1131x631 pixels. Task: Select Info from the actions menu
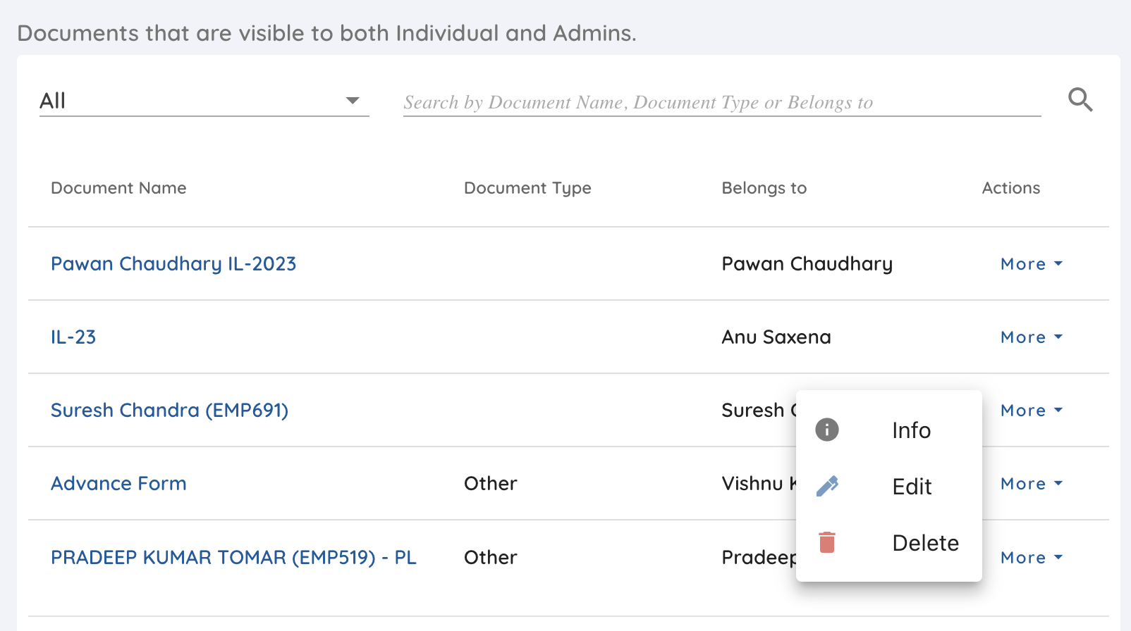click(911, 430)
